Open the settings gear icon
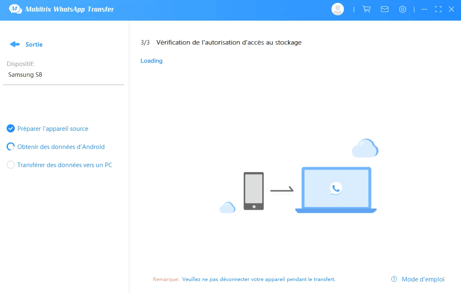461x293 pixels. (403, 9)
